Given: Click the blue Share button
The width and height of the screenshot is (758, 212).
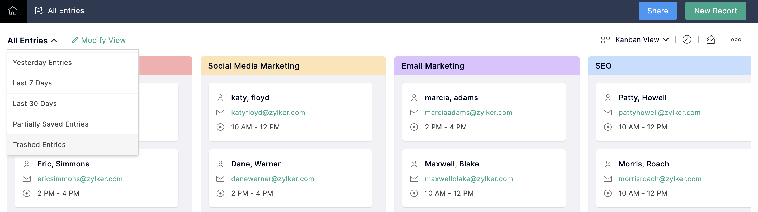Looking at the screenshot, I should coord(657,11).
